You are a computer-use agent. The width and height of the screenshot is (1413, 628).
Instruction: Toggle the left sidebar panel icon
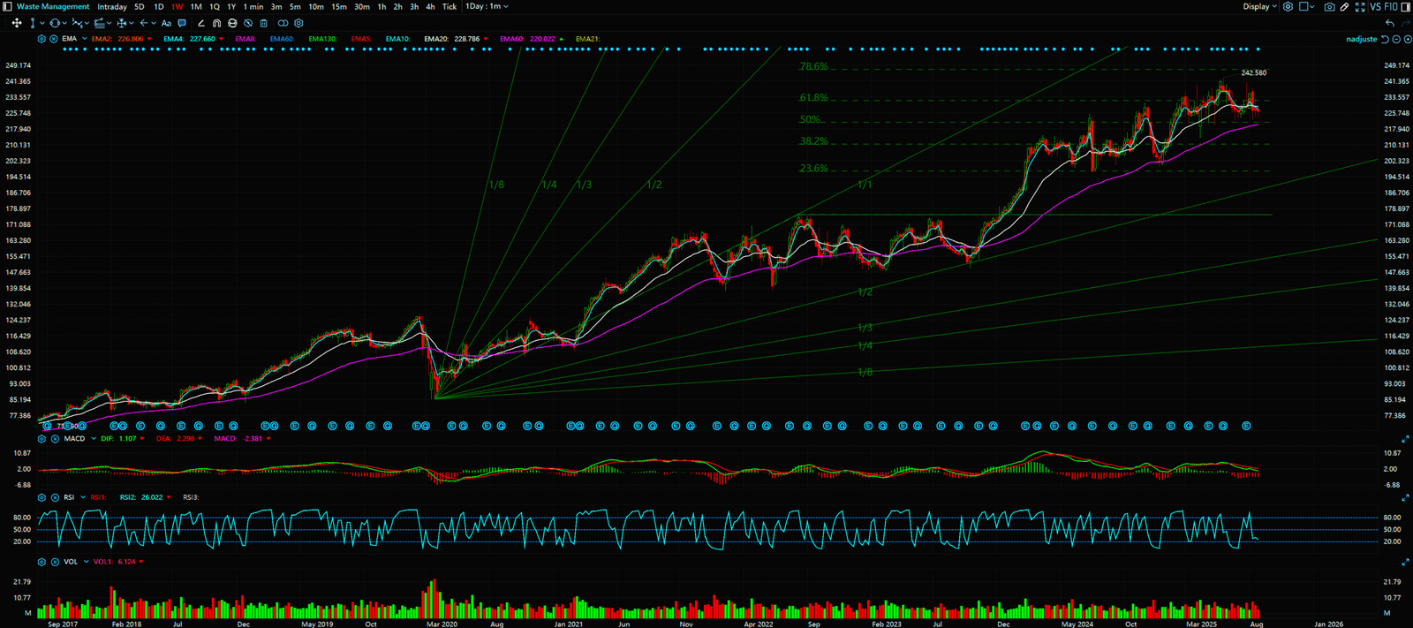point(7,7)
